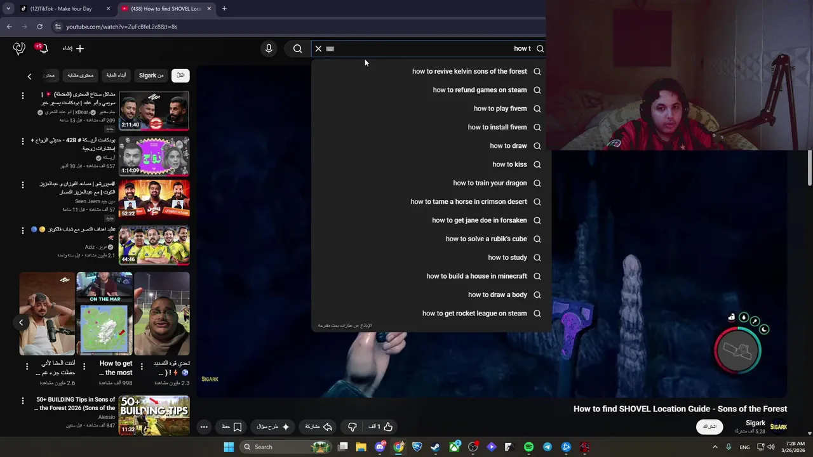Start voice search with microphone icon
Image resolution: width=813 pixels, height=457 pixels.
pos(269,48)
